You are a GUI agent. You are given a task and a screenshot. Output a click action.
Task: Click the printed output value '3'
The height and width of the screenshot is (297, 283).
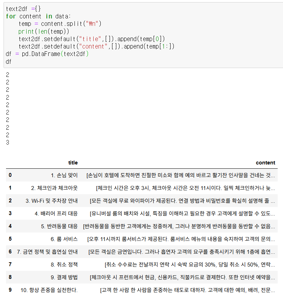coord(7,142)
